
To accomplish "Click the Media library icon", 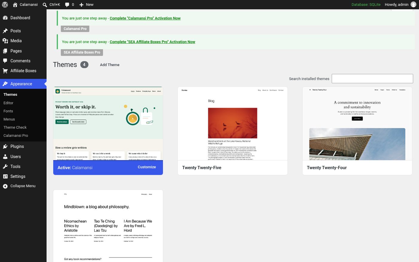I will tap(5, 41).
